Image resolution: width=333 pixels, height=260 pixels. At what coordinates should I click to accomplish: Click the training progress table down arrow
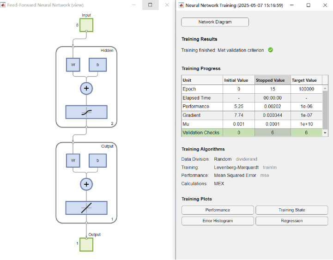point(325,133)
